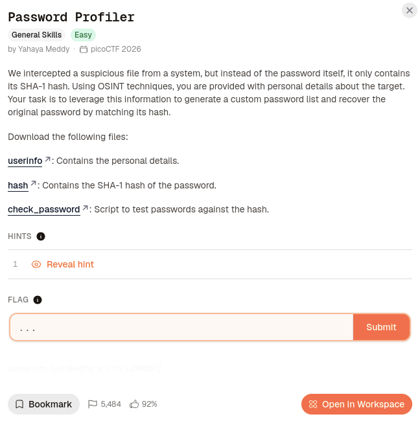The width and height of the screenshot is (420, 421).
Task: Reveal hint number 1
Action: [x=70, y=264]
